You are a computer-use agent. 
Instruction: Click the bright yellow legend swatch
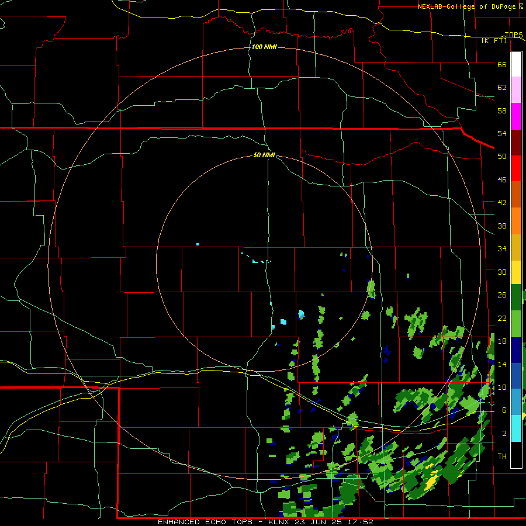point(516,272)
